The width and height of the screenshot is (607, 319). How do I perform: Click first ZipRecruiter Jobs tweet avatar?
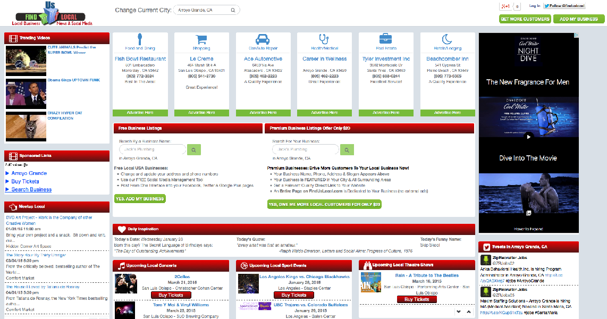[485, 260]
